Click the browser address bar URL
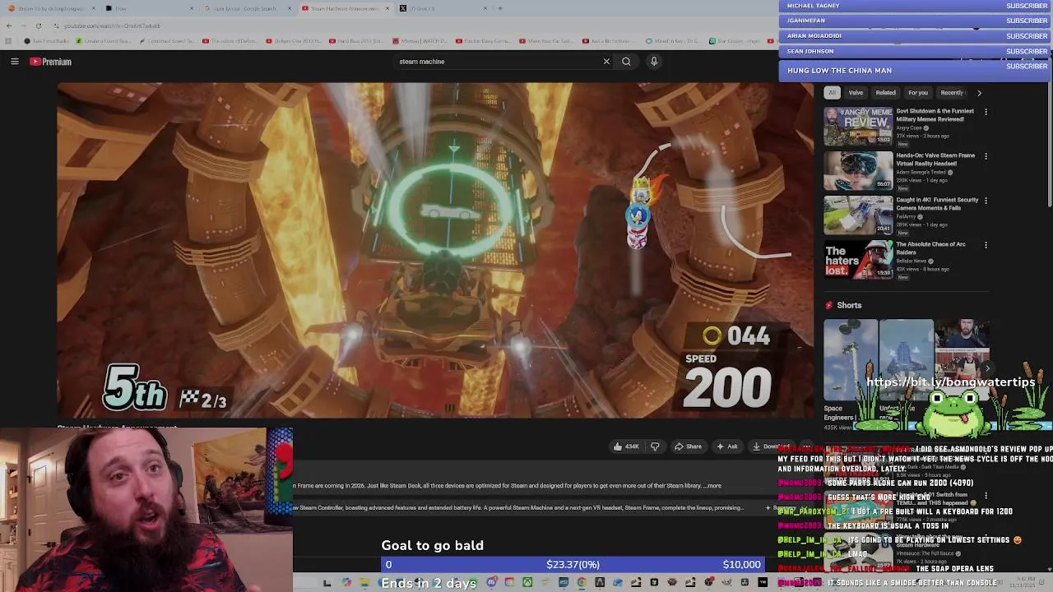The height and width of the screenshot is (592, 1053). pos(113,25)
